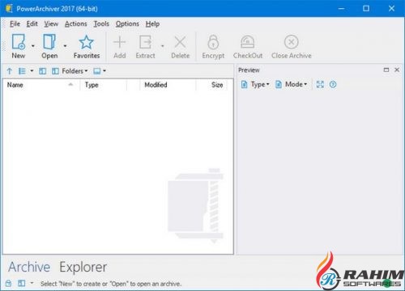This screenshot has height=291, width=405.
Task: Maximize the PowerArchiver window
Action: click(x=366, y=9)
